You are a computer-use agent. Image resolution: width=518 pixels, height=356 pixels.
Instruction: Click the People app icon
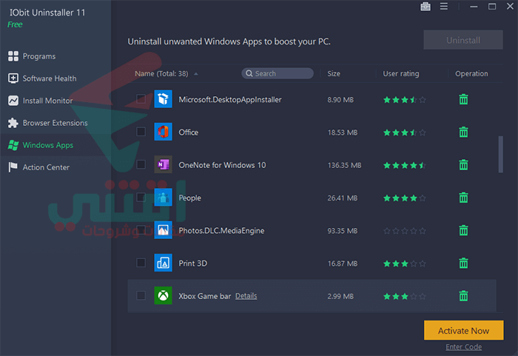point(164,197)
